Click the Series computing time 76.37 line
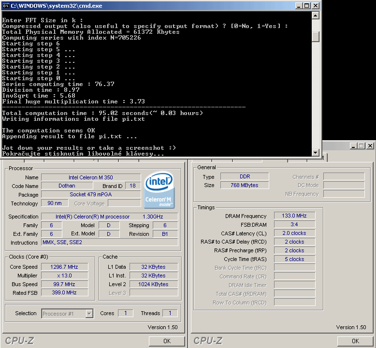 [58, 84]
